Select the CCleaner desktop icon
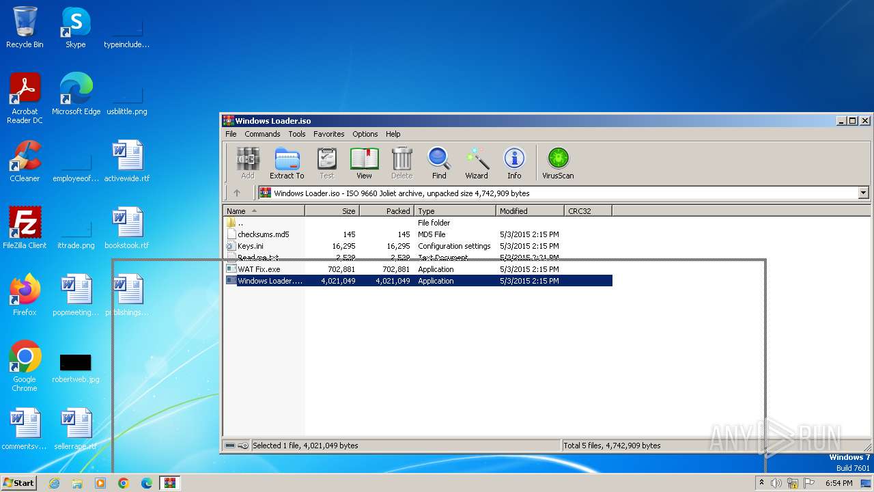 (25, 161)
